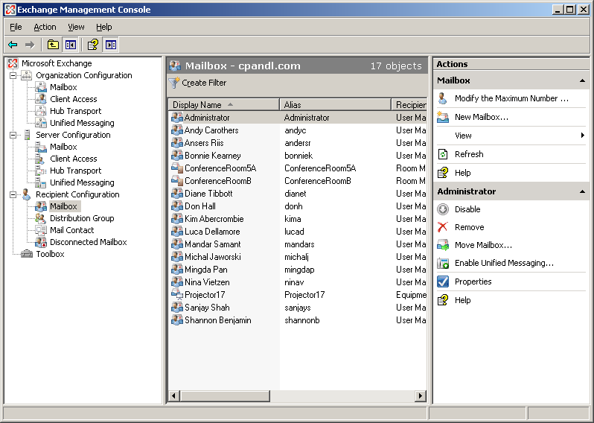
Task: Collapse the Mailbox section in Actions pane
Action: (582, 80)
